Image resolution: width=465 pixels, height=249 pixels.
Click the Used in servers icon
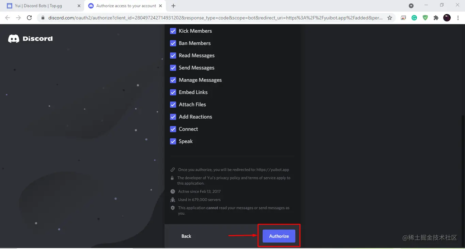pyautogui.click(x=173, y=200)
